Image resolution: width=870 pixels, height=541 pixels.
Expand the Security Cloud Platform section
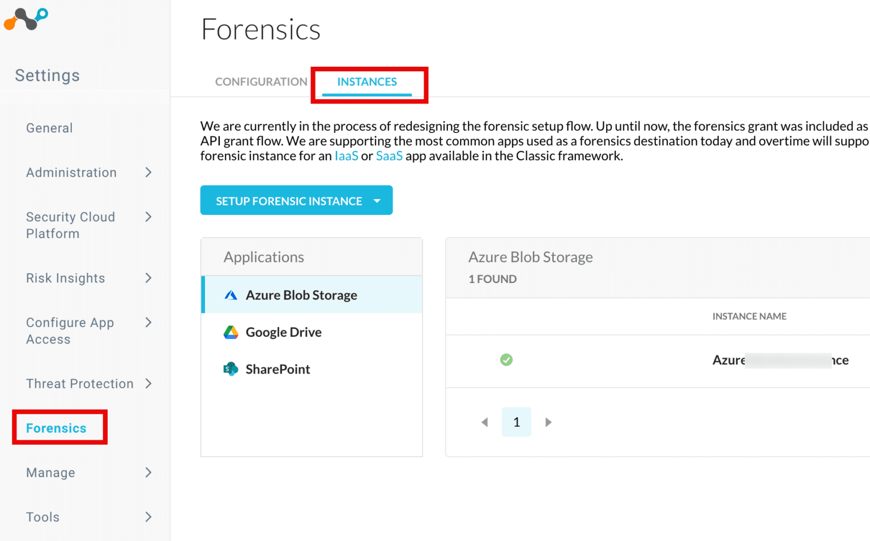(148, 217)
